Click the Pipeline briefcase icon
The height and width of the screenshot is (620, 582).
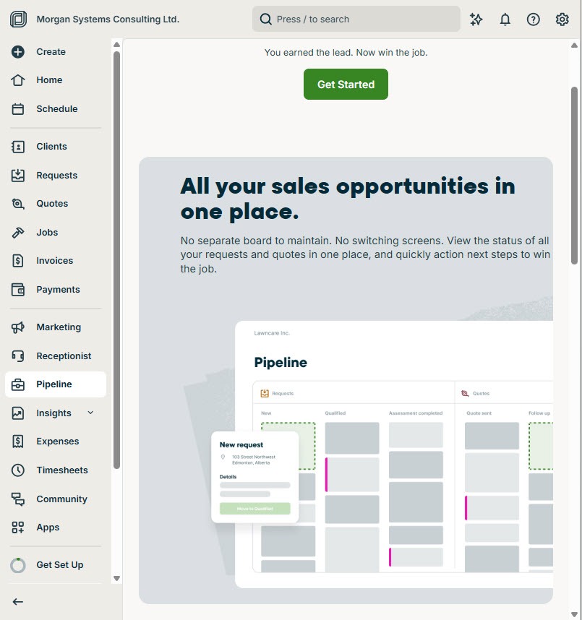[x=18, y=384]
